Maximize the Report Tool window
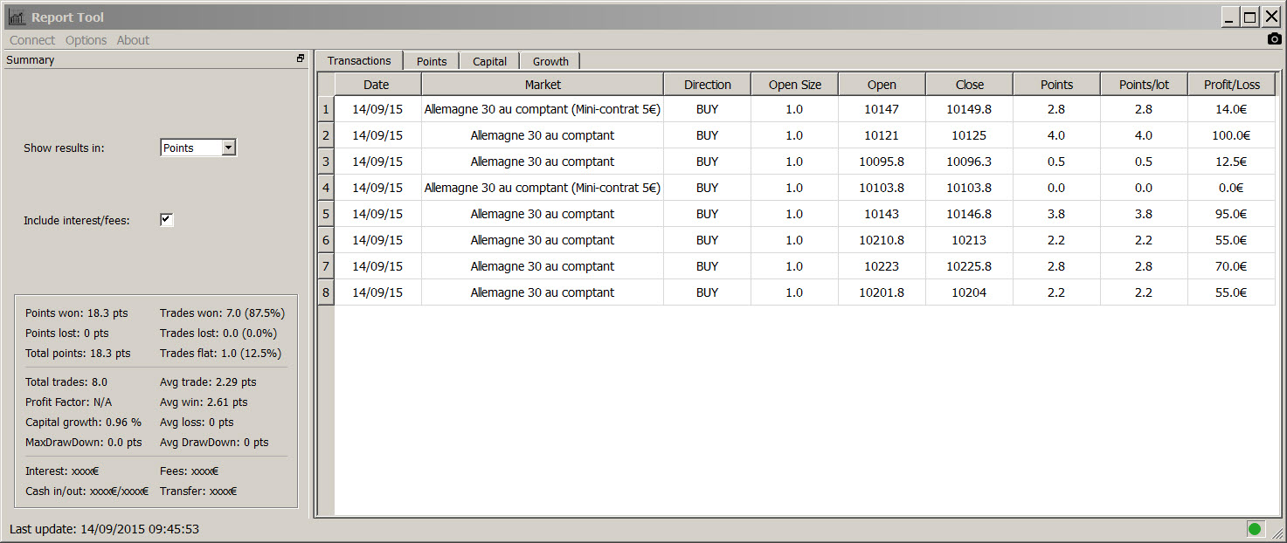This screenshot has height=543, width=1287. pyautogui.click(x=1250, y=17)
